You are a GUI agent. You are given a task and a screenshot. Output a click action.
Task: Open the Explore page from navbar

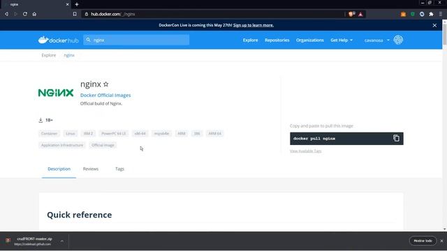click(x=250, y=40)
